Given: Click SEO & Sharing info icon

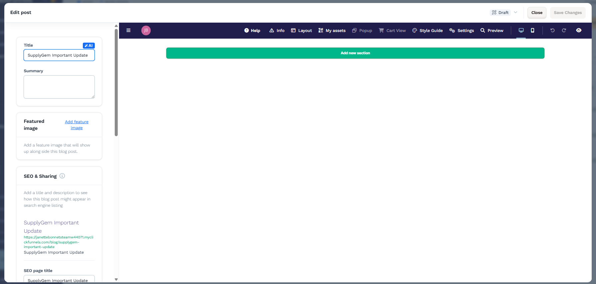Looking at the screenshot, I should click(62, 176).
